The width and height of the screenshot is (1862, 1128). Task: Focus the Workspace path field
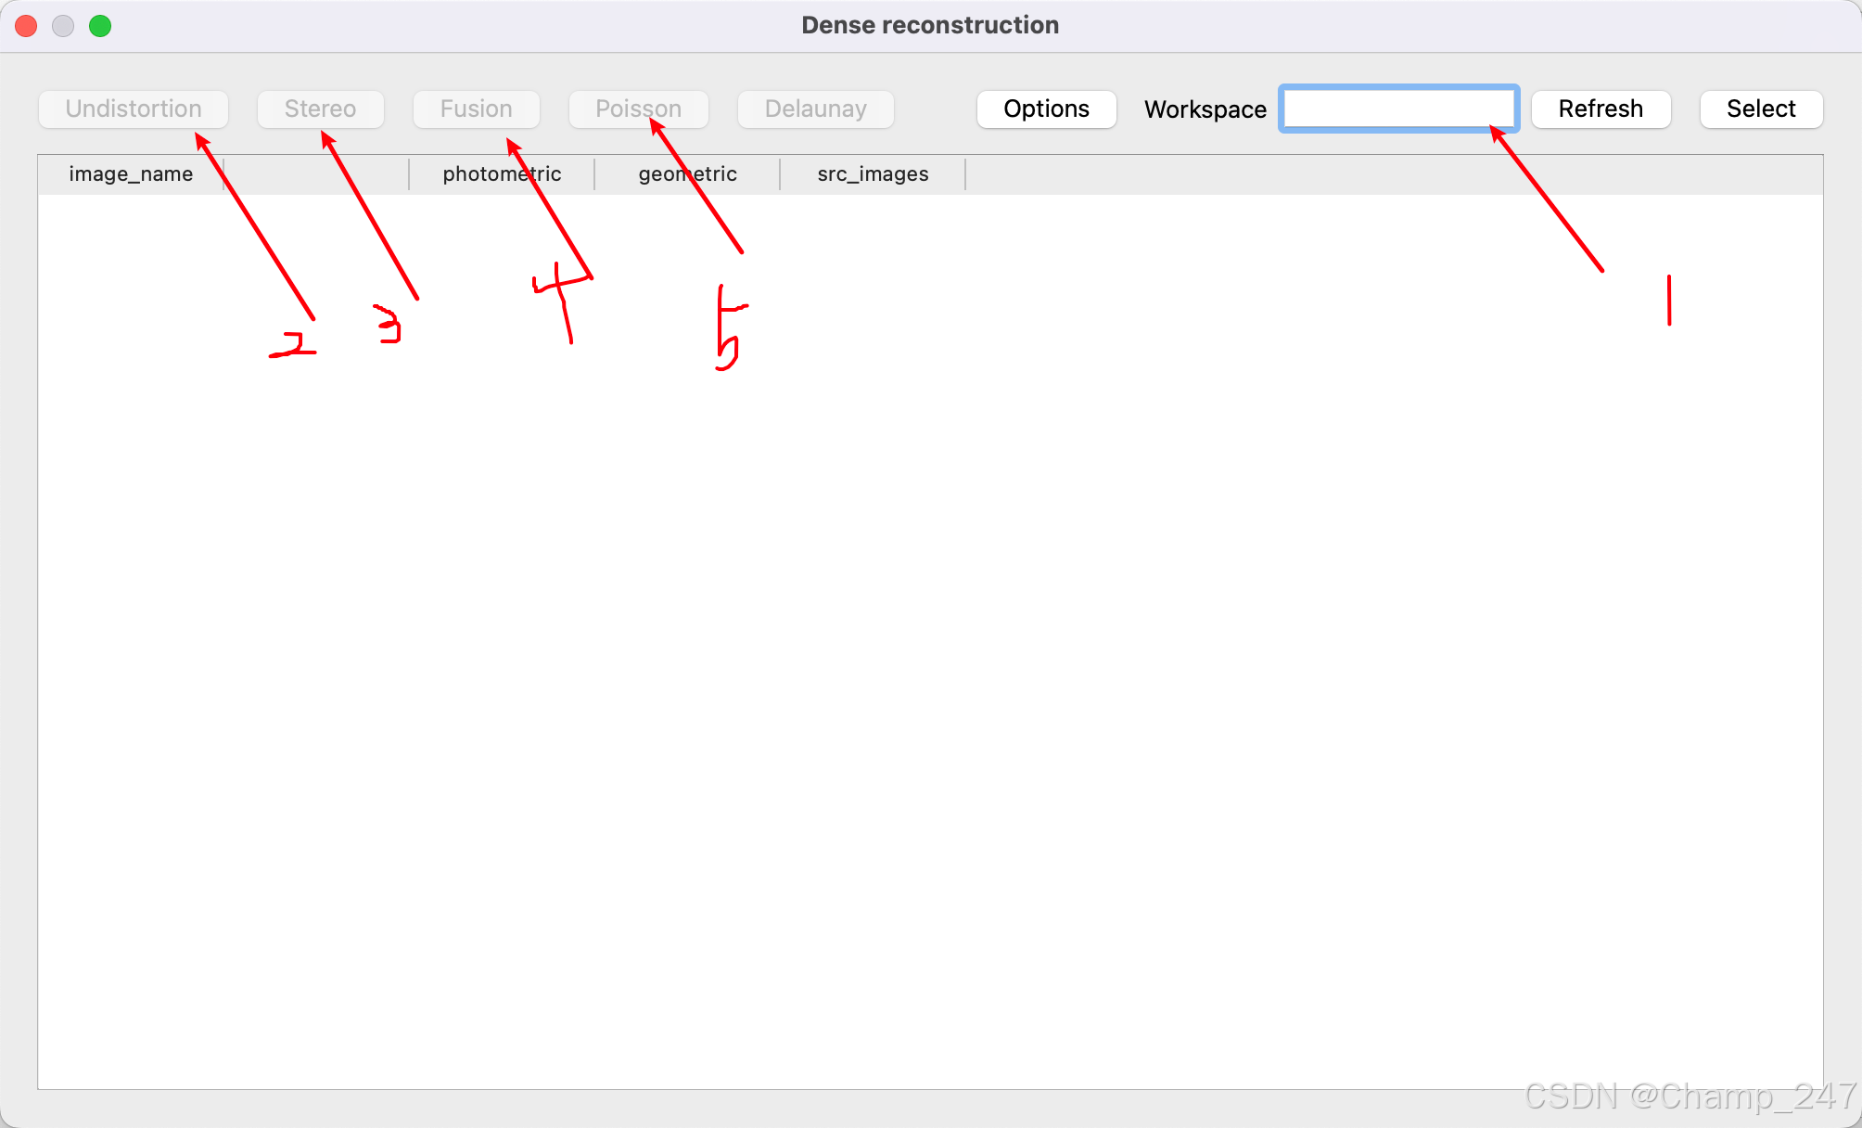1397,109
